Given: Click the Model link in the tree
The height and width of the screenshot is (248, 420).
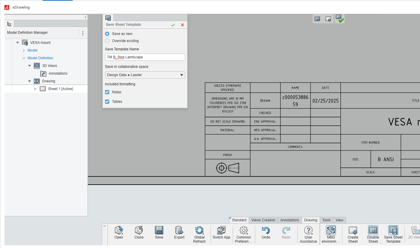Looking at the screenshot, I should [32, 50].
